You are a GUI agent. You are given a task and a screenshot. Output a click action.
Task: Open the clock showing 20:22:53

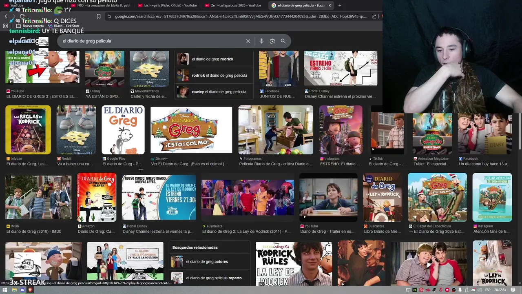click(x=501, y=290)
